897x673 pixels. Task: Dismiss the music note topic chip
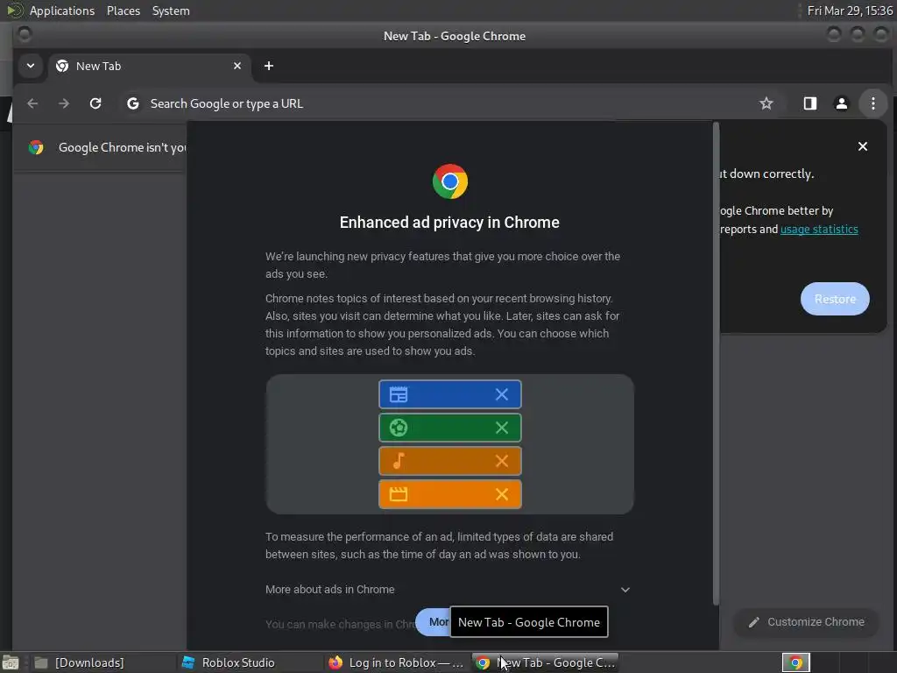click(502, 461)
